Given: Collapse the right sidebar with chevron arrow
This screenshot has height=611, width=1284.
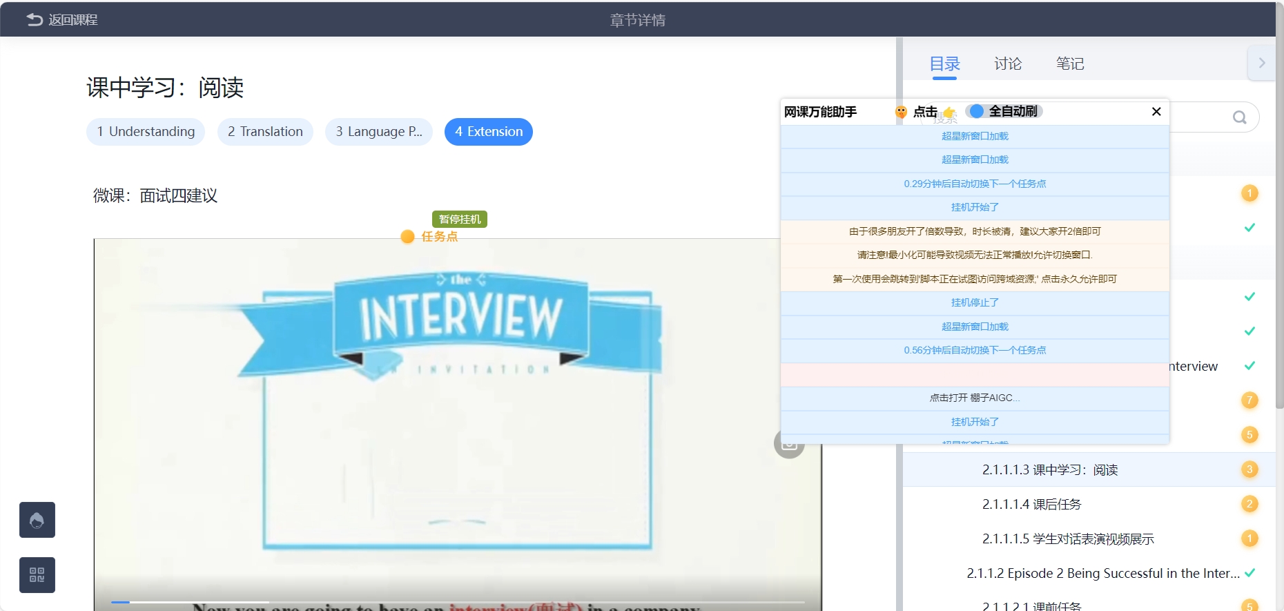Looking at the screenshot, I should coord(1261,64).
